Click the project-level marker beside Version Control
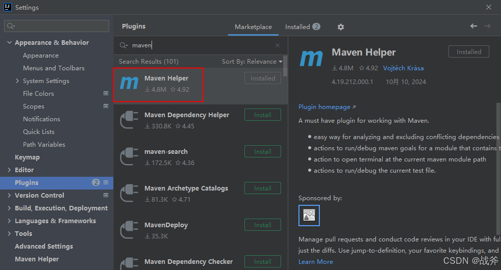 point(106,195)
